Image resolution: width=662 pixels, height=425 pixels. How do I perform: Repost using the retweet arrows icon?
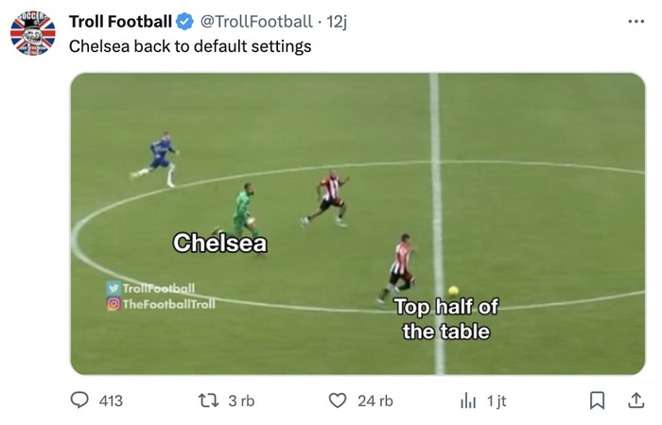[x=210, y=400]
